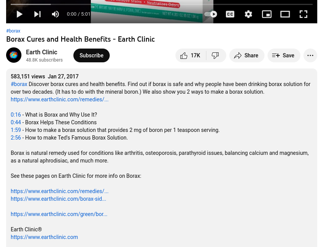Open the Earth Clinic channel avatar
The image size is (318, 247).
point(14,55)
